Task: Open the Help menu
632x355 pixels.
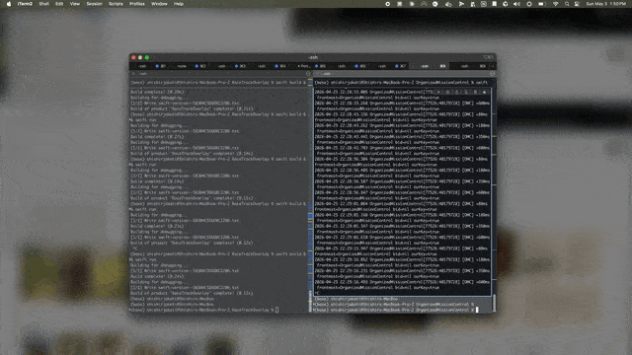Action: 179,4
